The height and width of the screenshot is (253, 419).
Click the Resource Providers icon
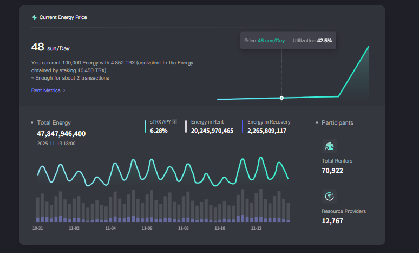click(x=329, y=196)
